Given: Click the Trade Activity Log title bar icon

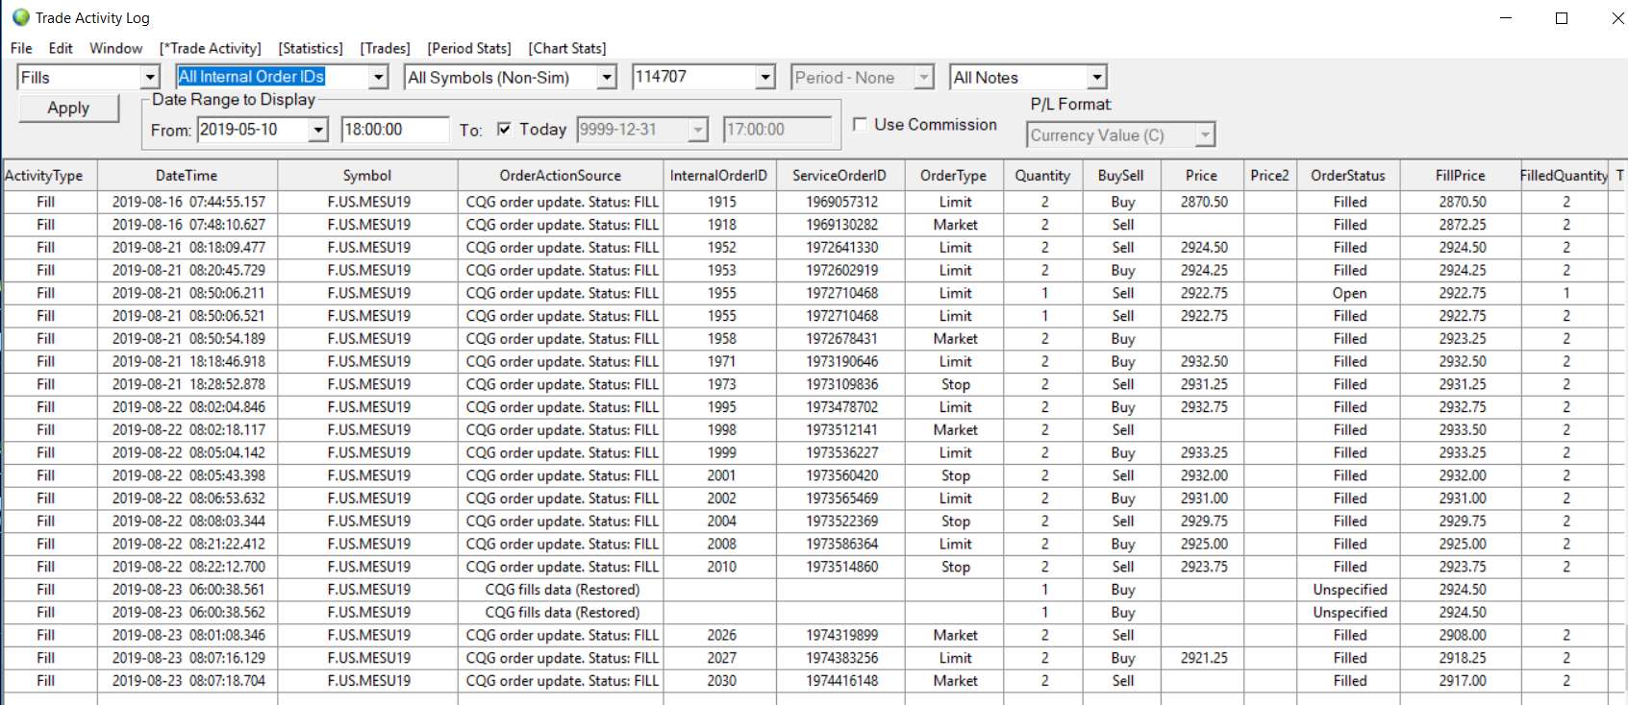Looking at the screenshot, I should [x=20, y=17].
